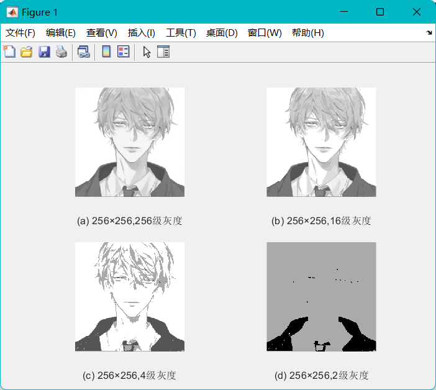This screenshot has width=436, height=390.
Task: Click the "Figure 1" window title text
Action: click(40, 12)
